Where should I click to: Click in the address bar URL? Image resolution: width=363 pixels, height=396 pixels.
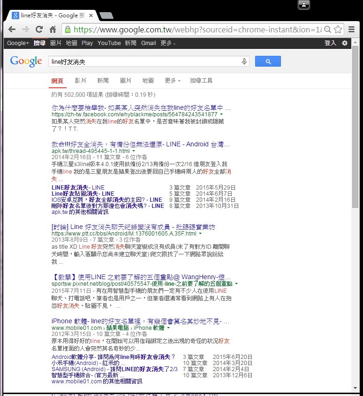pyautogui.click(x=197, y=30)
